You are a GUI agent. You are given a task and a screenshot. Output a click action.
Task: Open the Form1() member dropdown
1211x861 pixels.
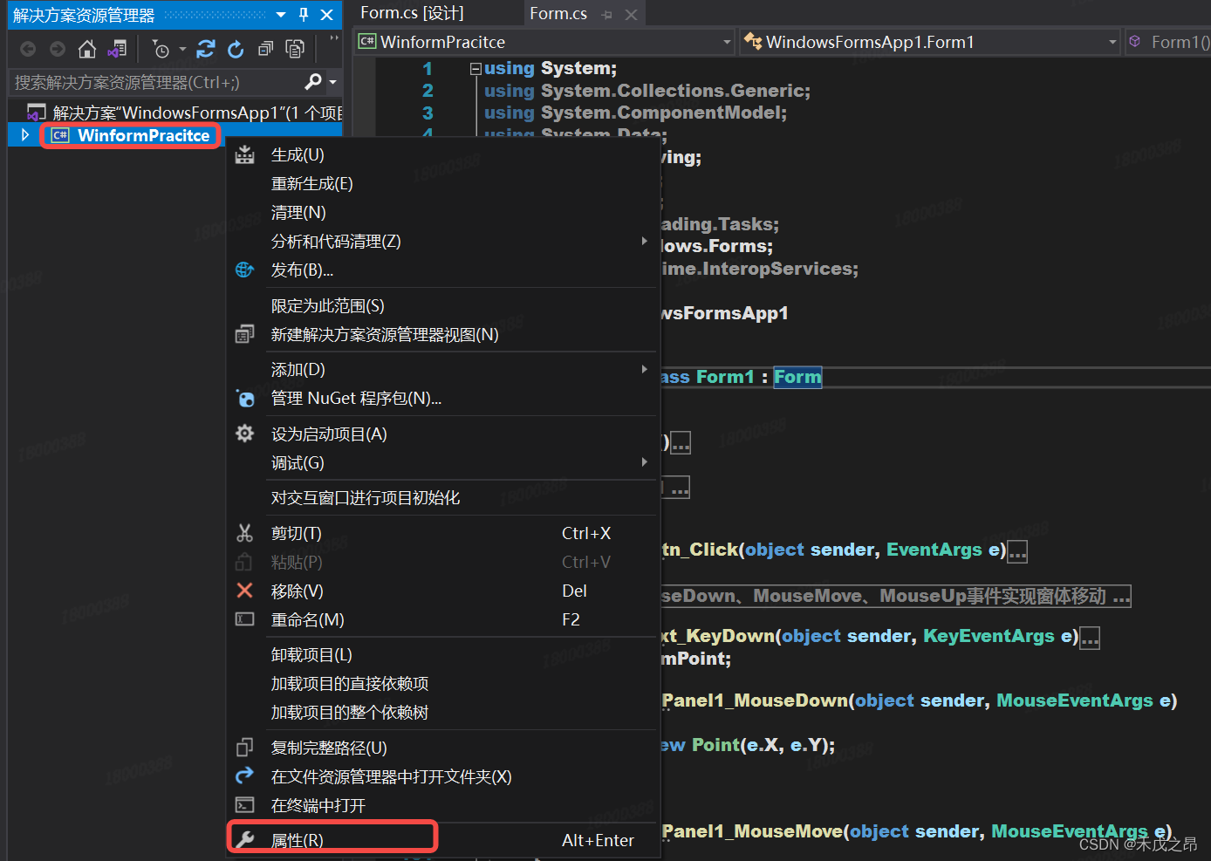tap(1168, 42)
